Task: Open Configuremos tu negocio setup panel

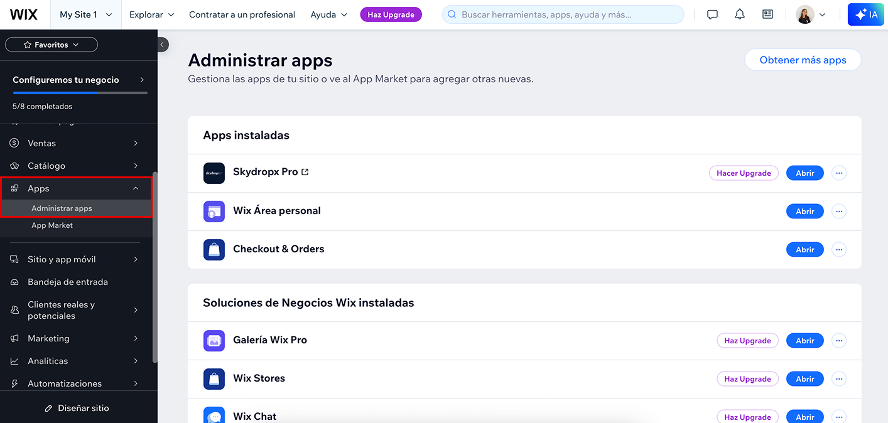Action: tap(79, 80)
